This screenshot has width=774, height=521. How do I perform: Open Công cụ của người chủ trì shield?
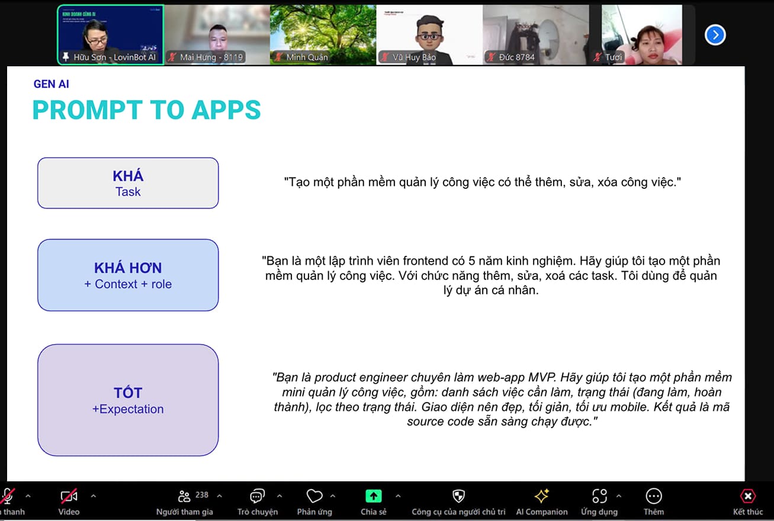[458, 497]
